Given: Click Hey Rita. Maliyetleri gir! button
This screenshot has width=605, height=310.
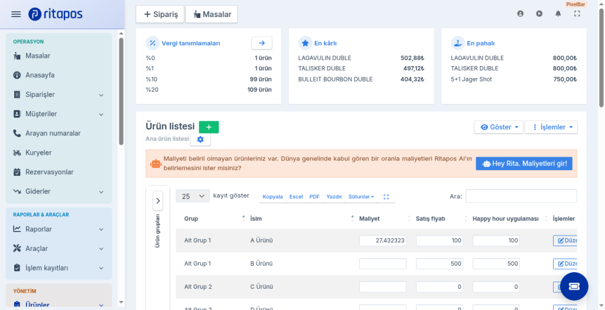Looking at the screenshot, I should (x=524, y=164).
